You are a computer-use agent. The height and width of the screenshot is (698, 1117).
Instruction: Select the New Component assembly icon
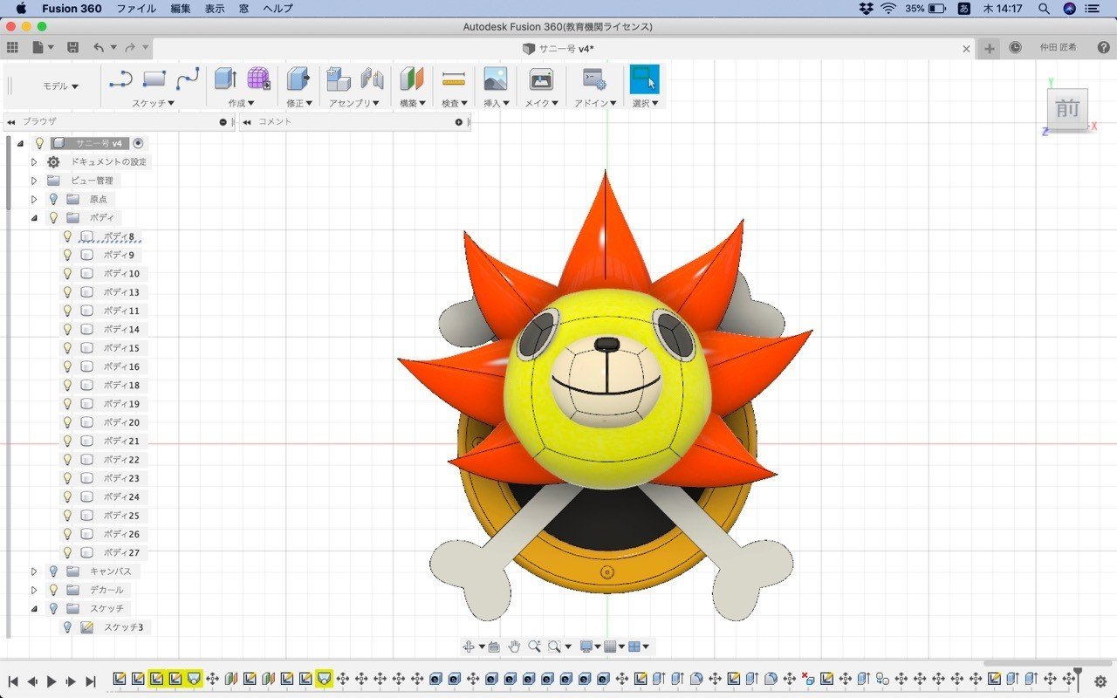(x=339, y=79)
